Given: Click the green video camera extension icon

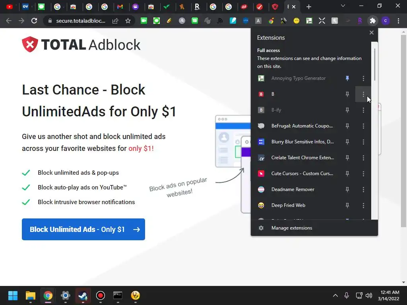Looking at the screenshot, I should (x=144, y=21).
